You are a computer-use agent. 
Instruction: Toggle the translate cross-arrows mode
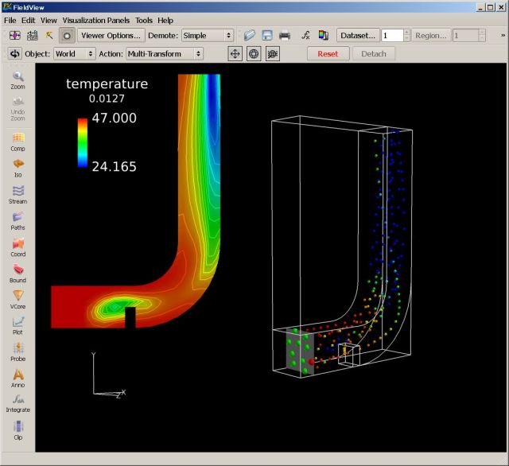tap(235, 53)
